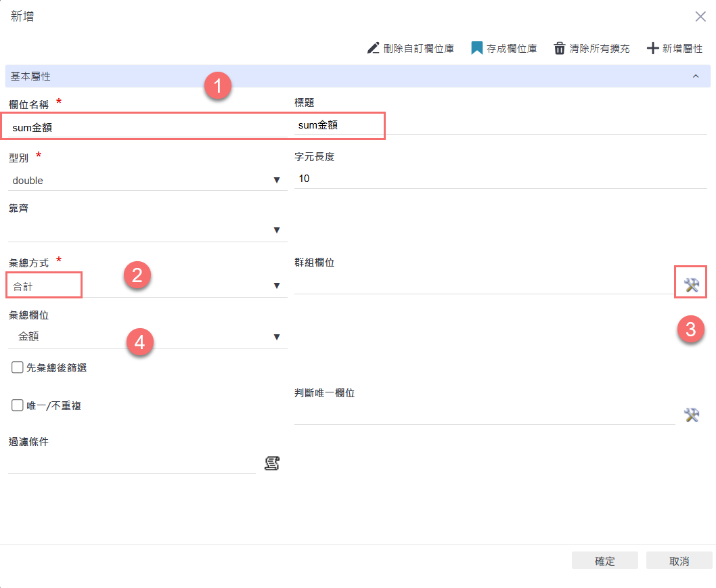Click the 欄位名稱 input field
716x588 pixels.
[x=147, y=127]
